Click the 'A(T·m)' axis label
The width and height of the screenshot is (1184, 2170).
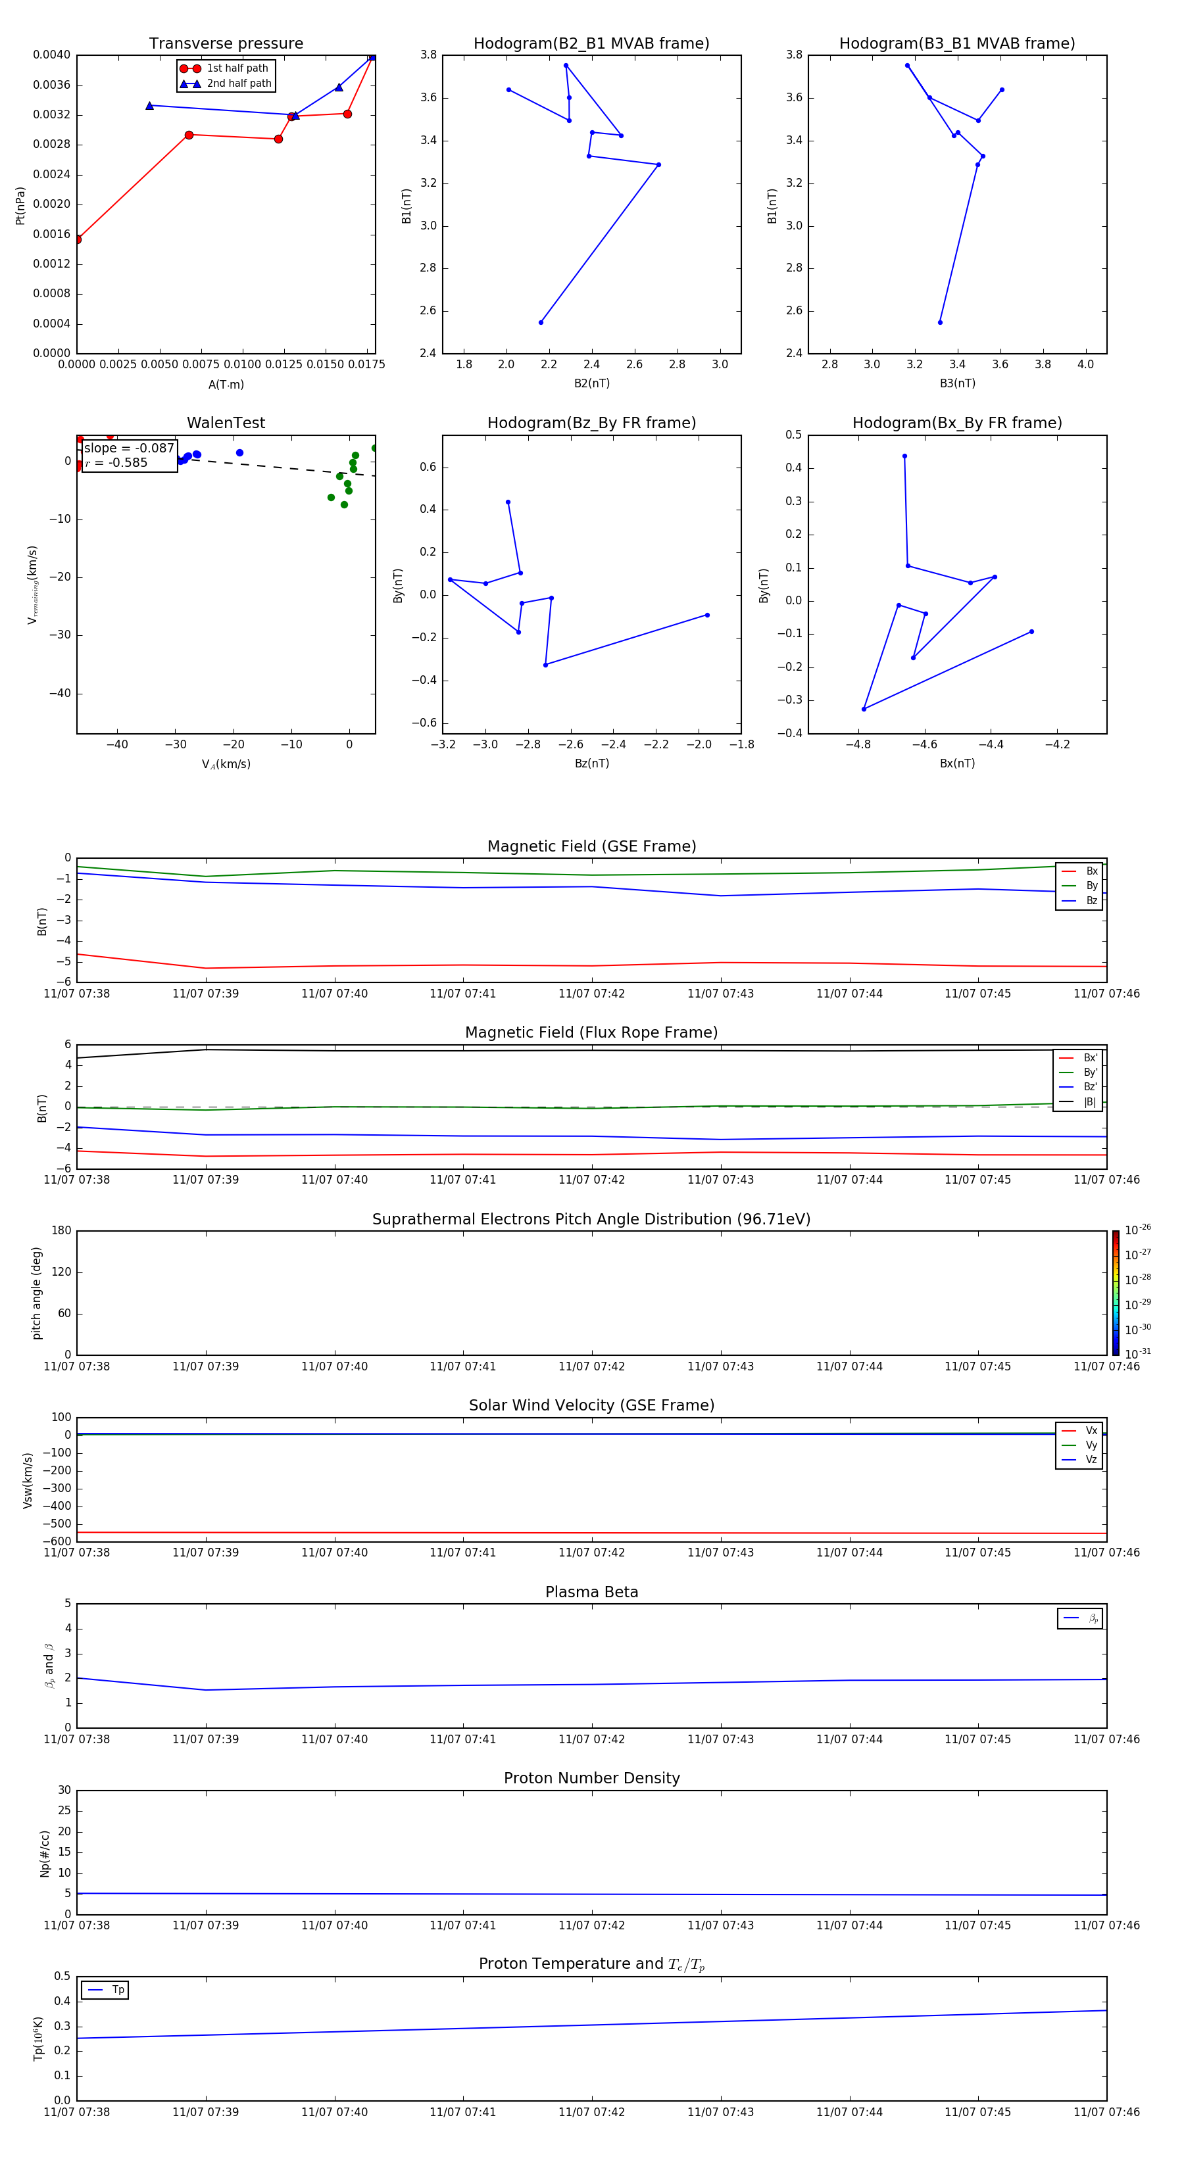pos(226,385)
